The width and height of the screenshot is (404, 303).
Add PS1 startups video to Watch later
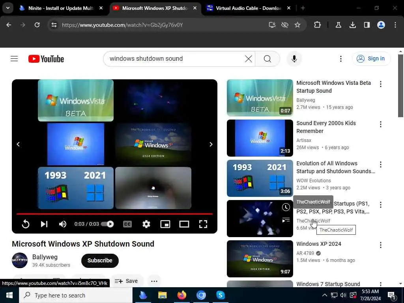point(286,207)
